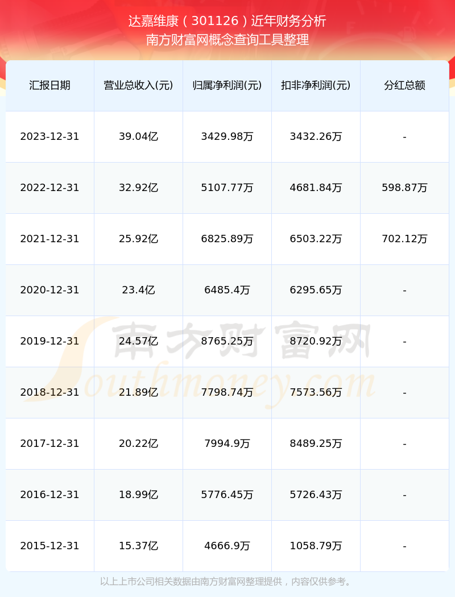
Task: Click revenue value 20.22亿
Action: click(139, 443)
